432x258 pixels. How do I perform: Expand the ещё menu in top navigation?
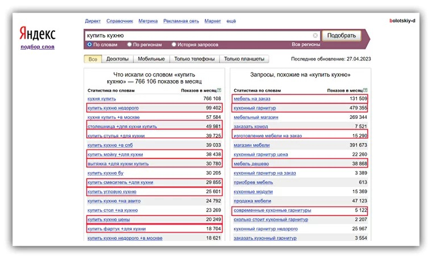(231, 21)
